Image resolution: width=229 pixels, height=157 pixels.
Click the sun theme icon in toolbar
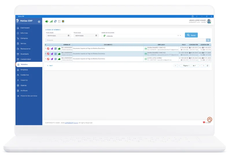tap(63, 21)
